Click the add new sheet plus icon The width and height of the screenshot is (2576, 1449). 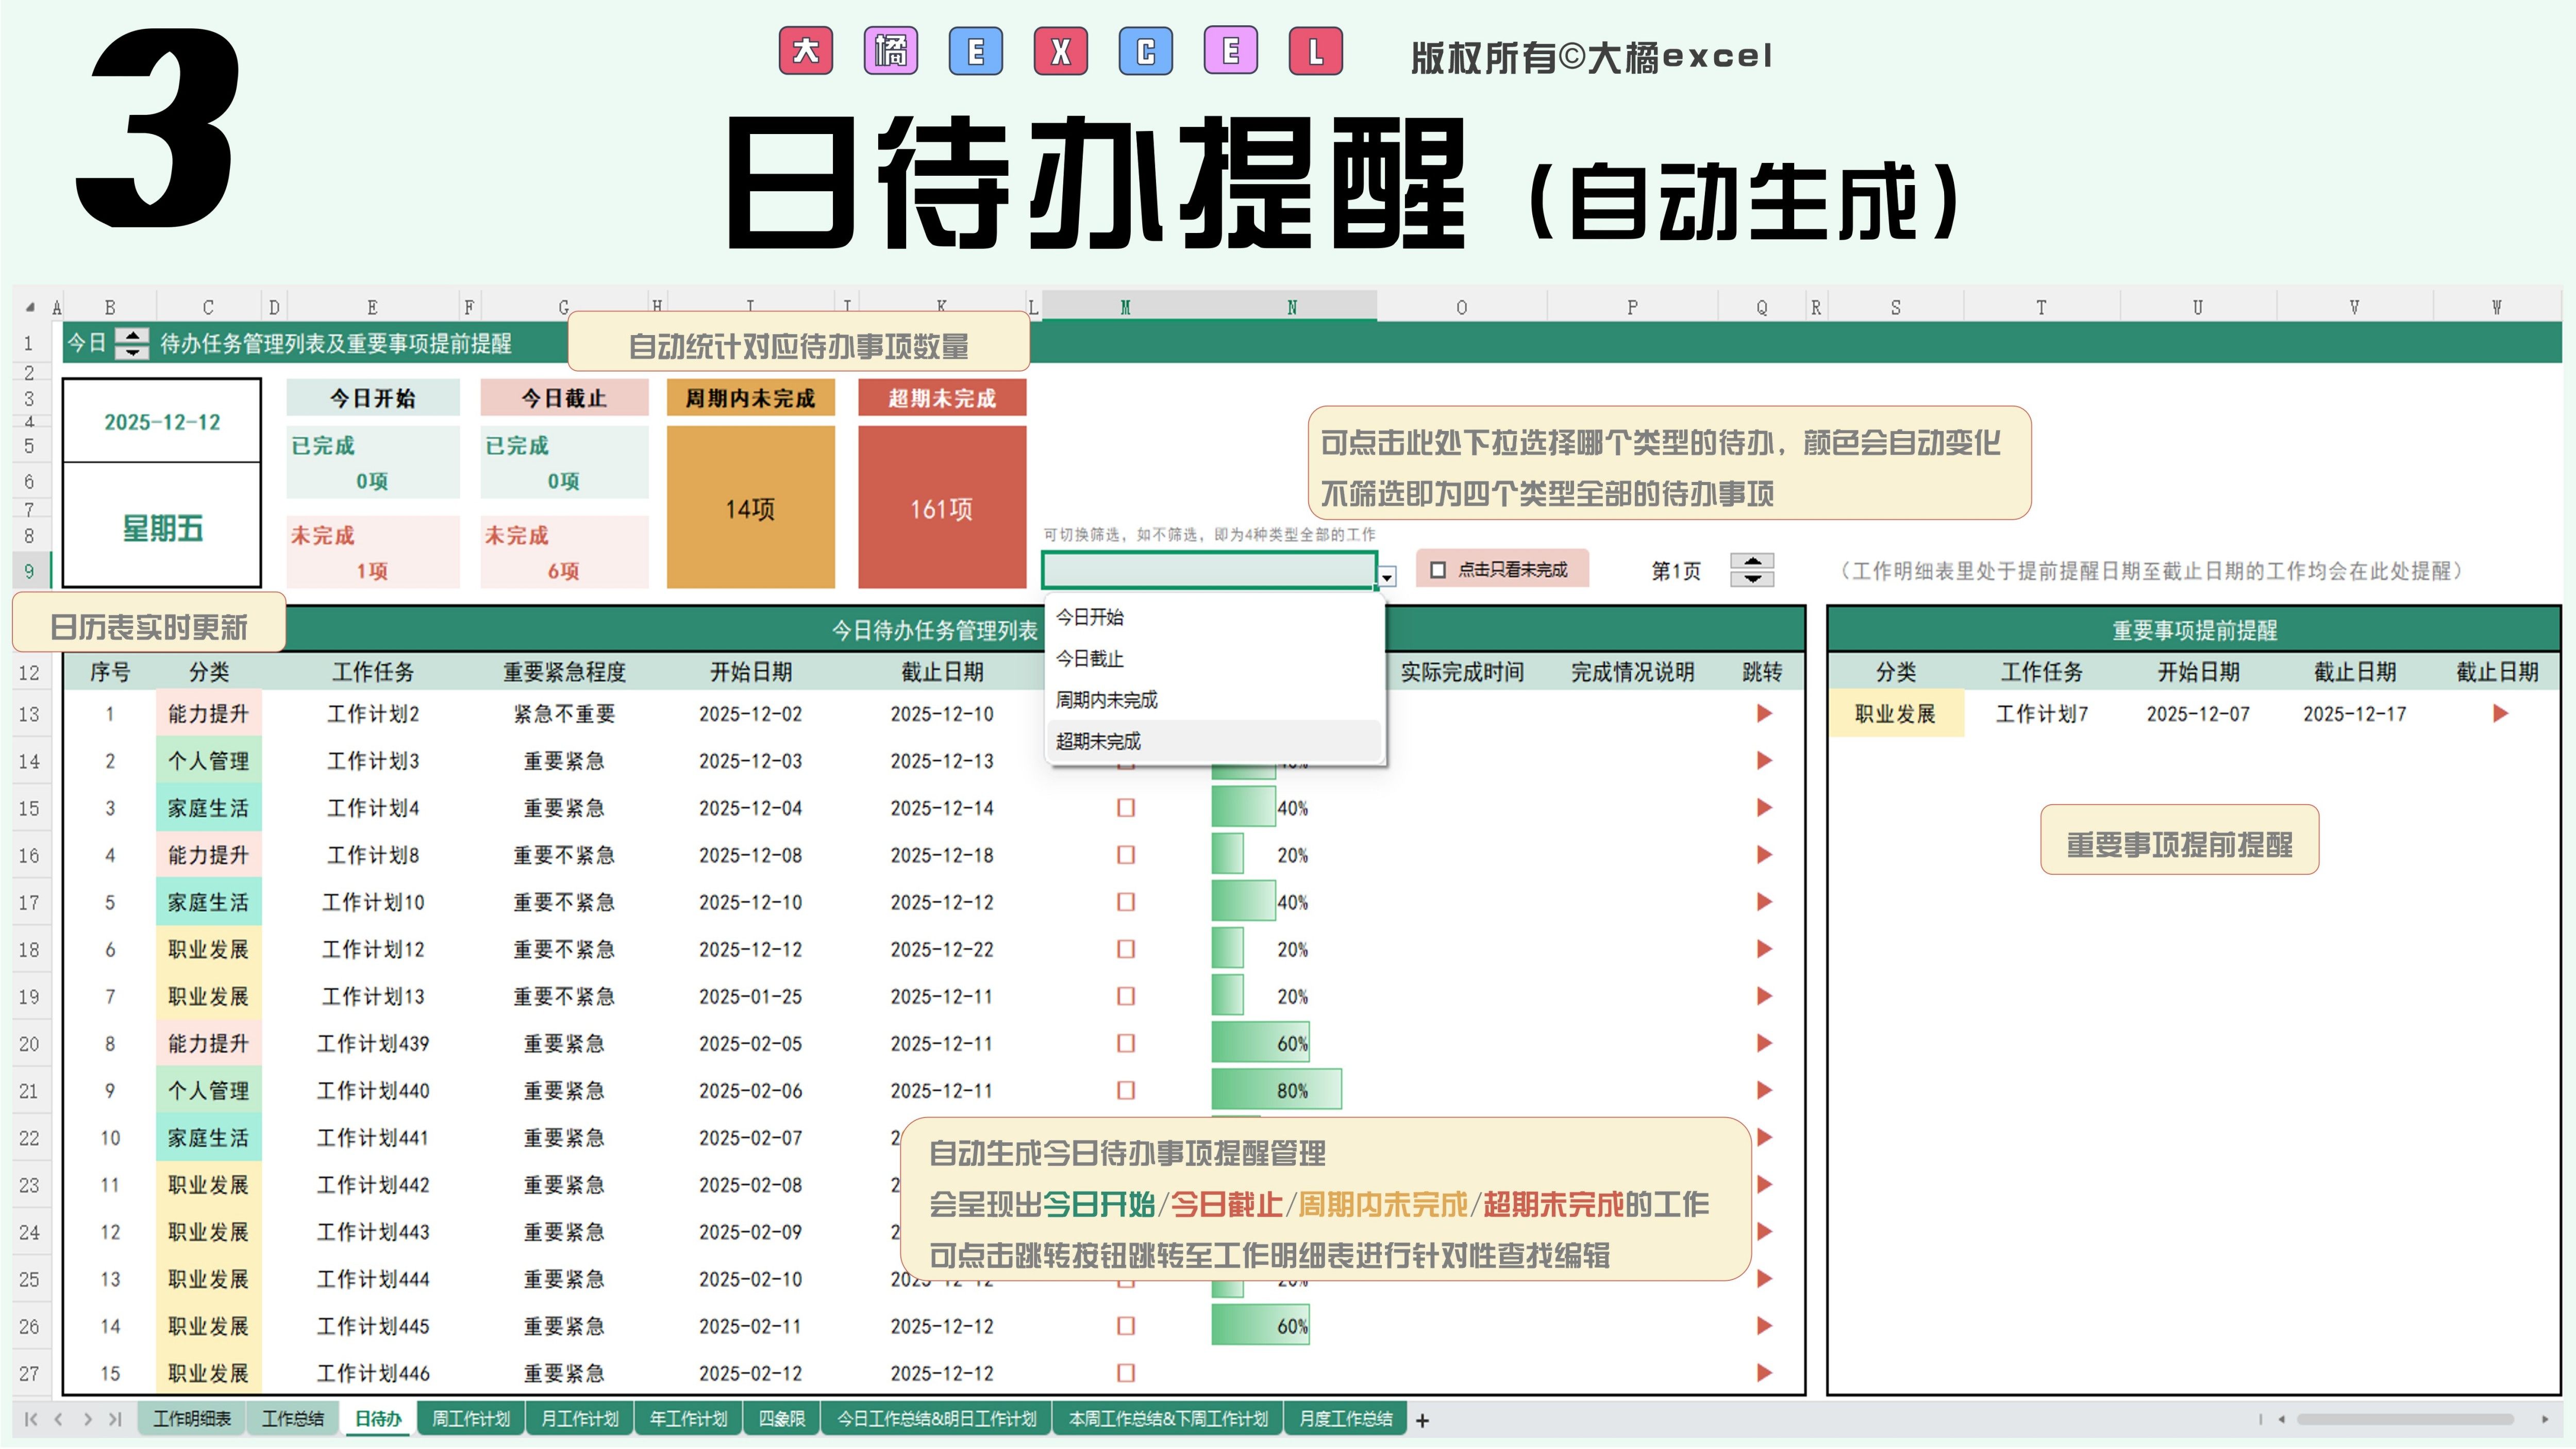(x=1422, y=1420)
